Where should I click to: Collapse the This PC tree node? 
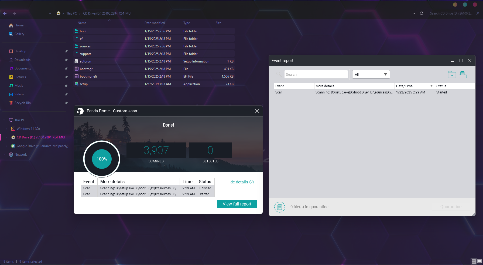click(4, 120)
